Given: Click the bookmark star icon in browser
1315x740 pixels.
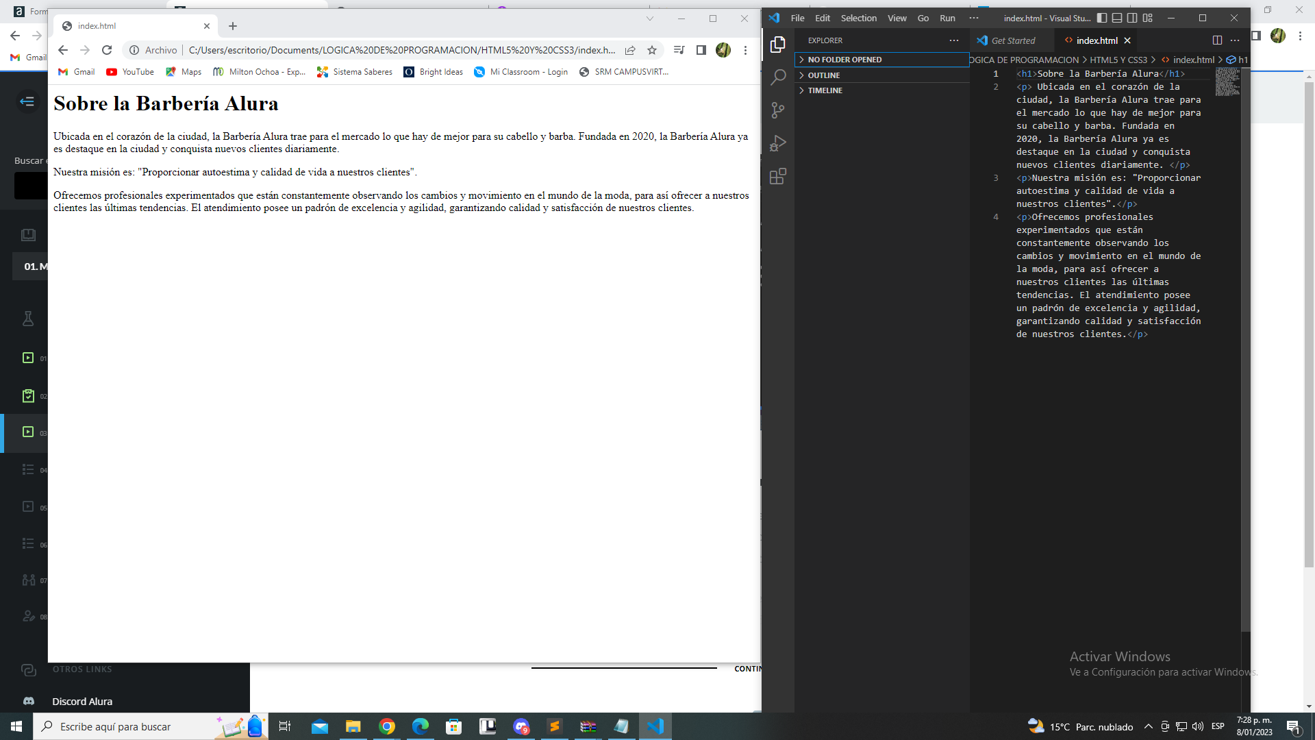Looking at the screenshot, I should pos(652,50).
